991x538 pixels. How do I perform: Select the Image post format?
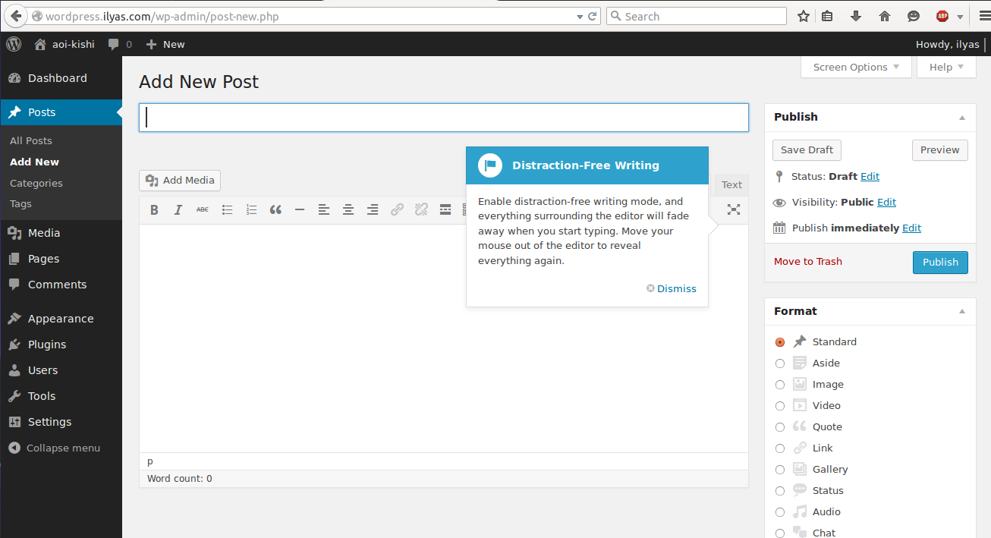(x=780, y=385)
